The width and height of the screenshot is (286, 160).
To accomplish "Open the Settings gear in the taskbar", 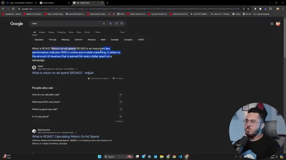I will 149,157.
